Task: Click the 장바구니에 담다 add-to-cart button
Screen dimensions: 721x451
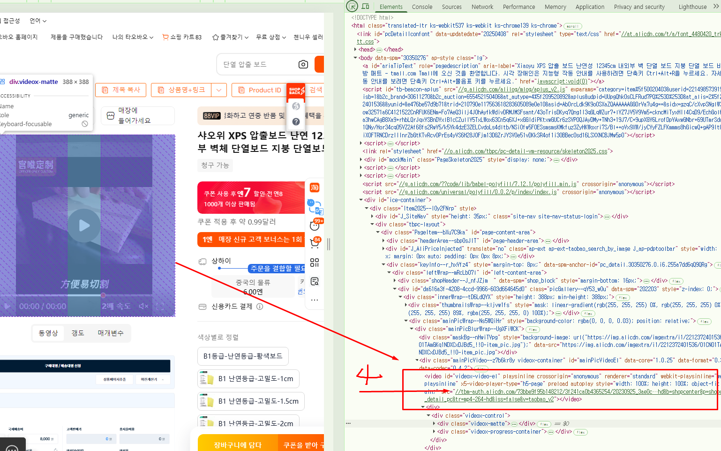Action: [238, 445]
